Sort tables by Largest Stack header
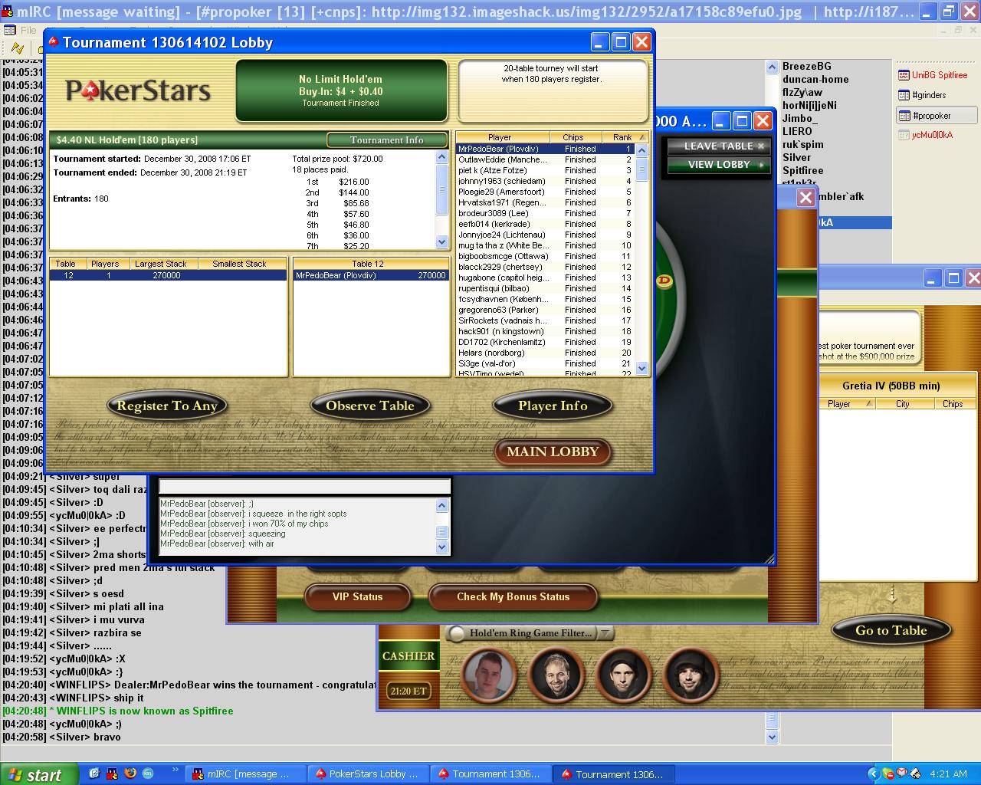The image size is (981, 785). tap(159, 264)
